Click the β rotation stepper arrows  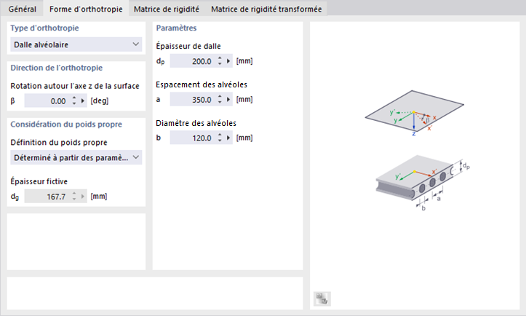[x=74, y=100]
